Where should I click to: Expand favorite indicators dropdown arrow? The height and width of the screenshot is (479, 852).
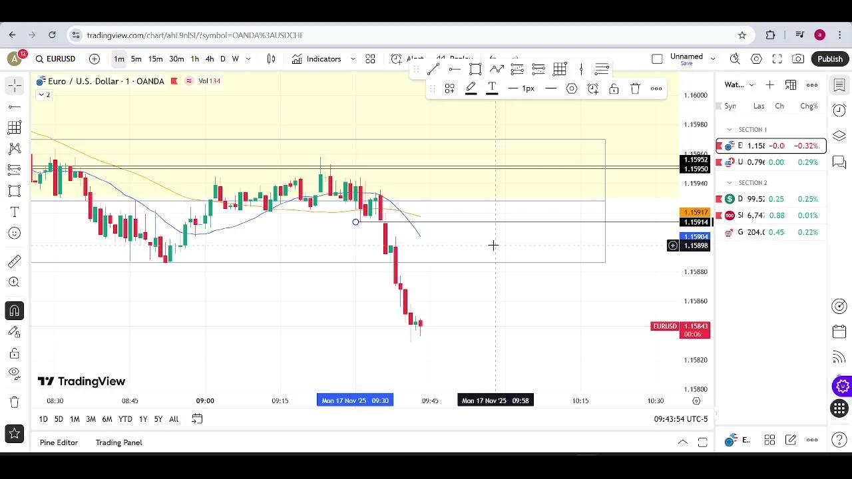click(353, 59)
